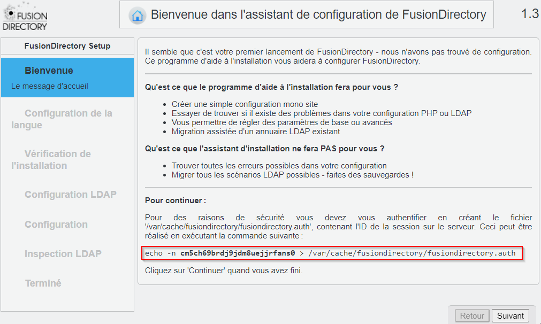Click 'Le message d'accueil' subtitle
The image size is (541, 324).
50,86
